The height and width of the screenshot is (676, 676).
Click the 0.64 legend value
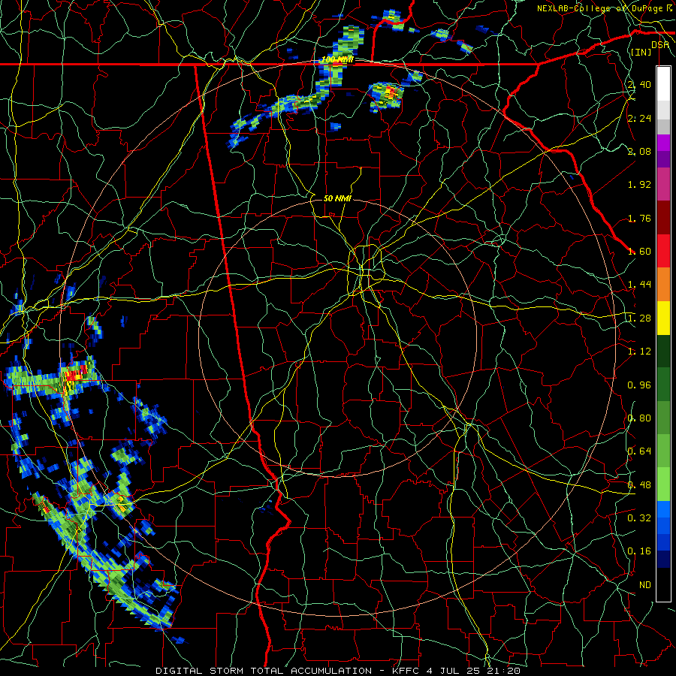[639, 451]
